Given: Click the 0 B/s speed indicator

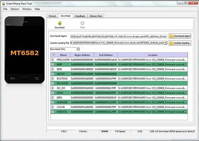Looking at the screenshot, I should (x=64, y=131).
